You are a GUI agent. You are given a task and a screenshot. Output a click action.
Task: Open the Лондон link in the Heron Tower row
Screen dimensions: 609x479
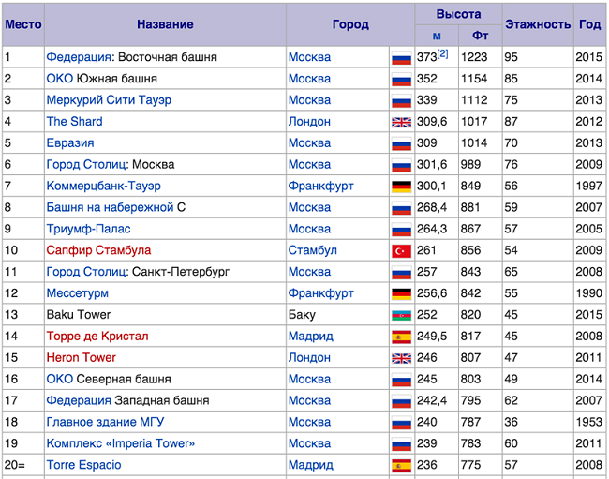click(x=309, y=357)
